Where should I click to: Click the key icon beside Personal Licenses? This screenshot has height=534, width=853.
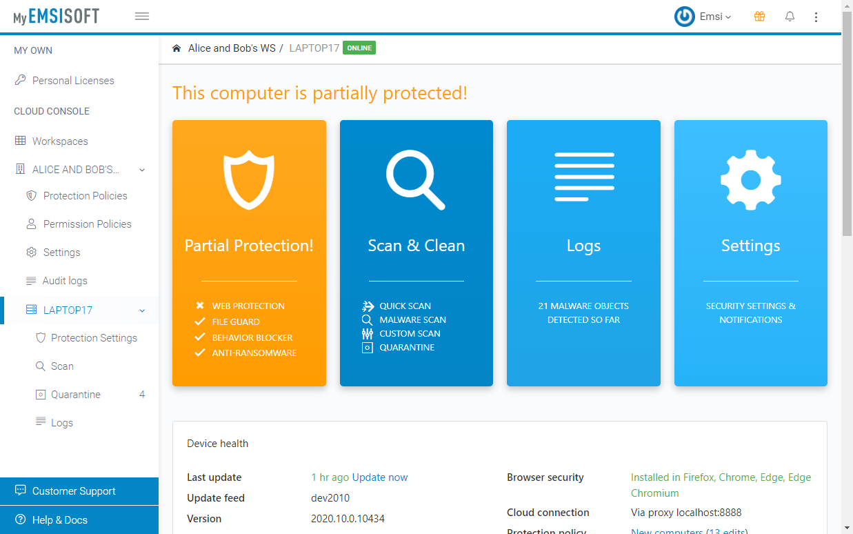tap(20, 80)
